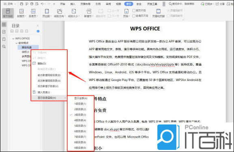Enable the 首页不同 checkbox
Image resolution: width=234 pixels, height=152 pixels.
[134, 11]
